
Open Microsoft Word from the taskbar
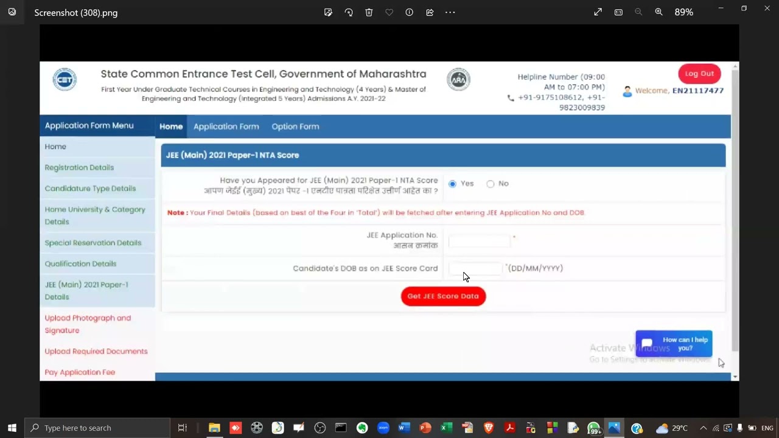(x=404, y=428)
